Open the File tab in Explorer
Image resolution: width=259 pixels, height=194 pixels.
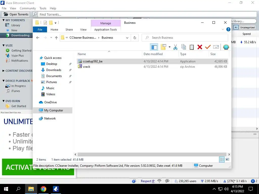pos(40,30)
